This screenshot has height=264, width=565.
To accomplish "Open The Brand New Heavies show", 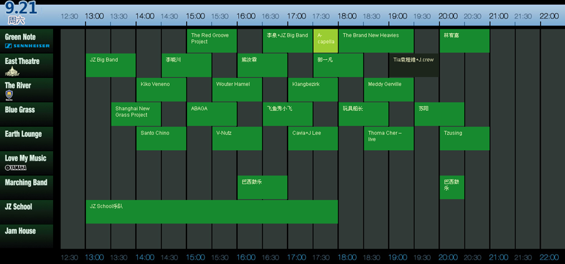I will coord(375,40).
